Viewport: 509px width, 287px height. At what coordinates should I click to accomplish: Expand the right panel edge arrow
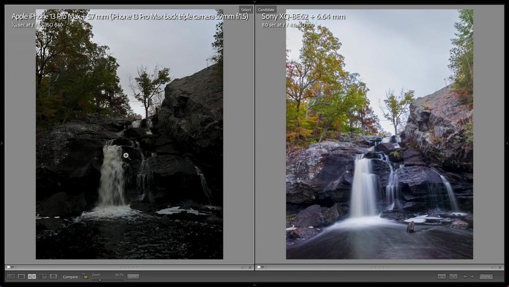(507, 143)
